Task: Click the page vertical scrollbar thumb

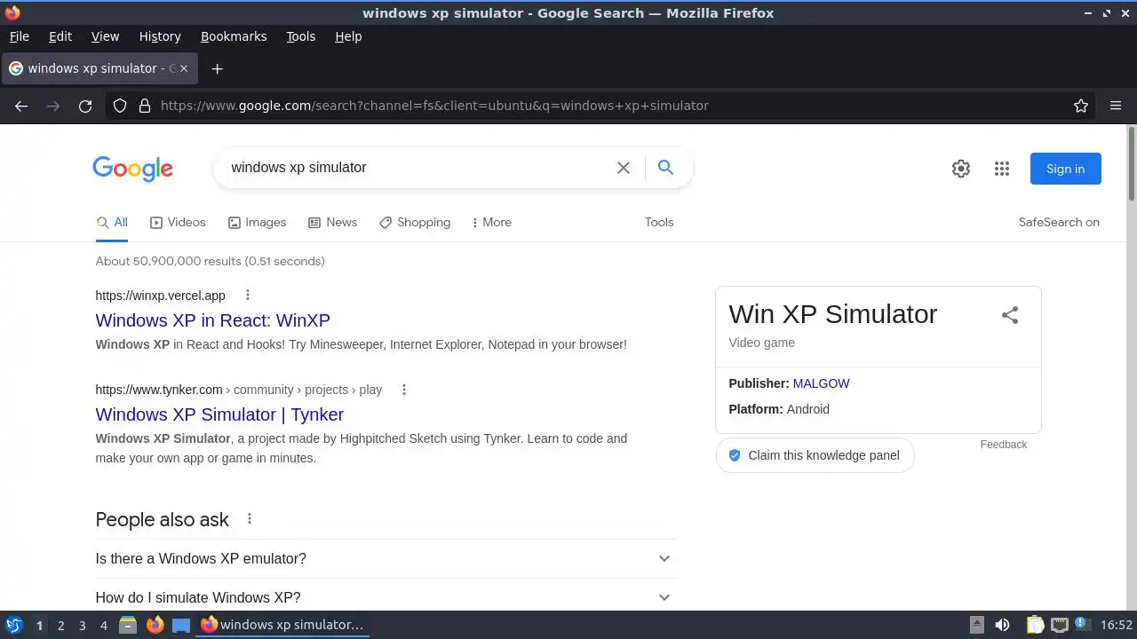Action: 1132,164
